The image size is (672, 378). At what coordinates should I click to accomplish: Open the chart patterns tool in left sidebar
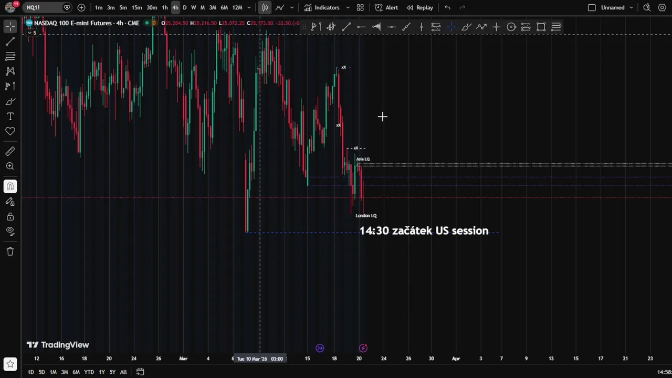(x=10, y=71)
